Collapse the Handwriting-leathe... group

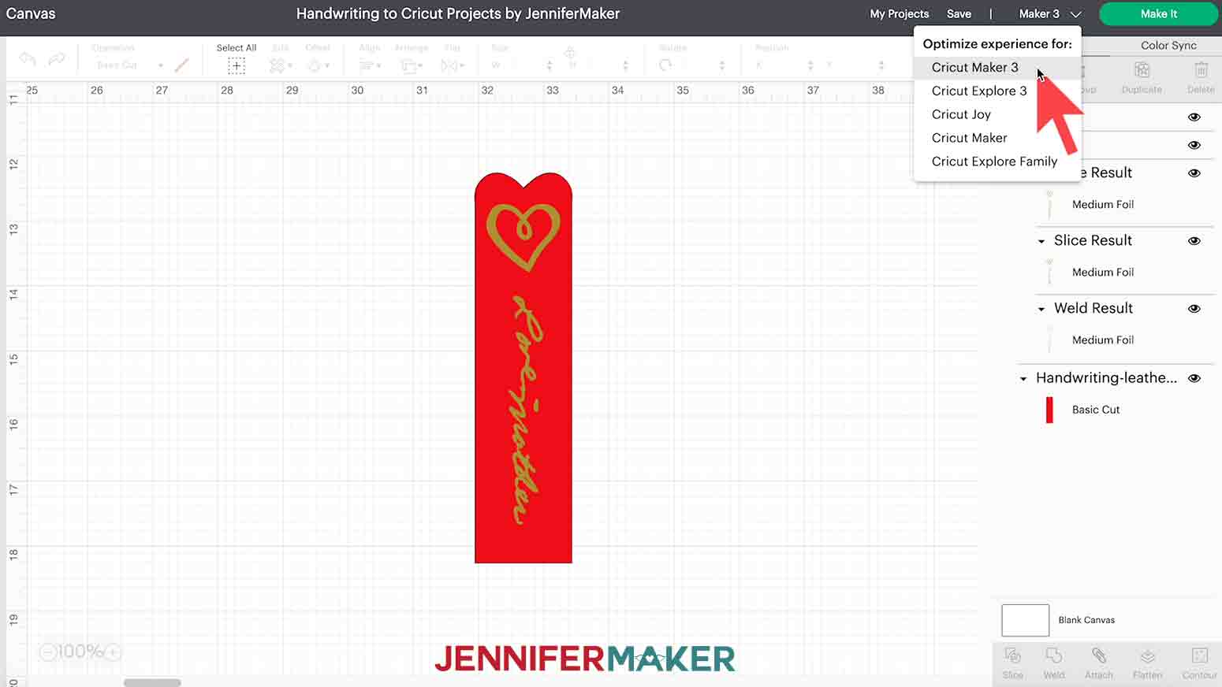1023,379
